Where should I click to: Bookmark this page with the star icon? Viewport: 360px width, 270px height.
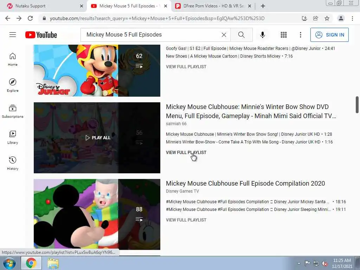(x=327, y=18)
